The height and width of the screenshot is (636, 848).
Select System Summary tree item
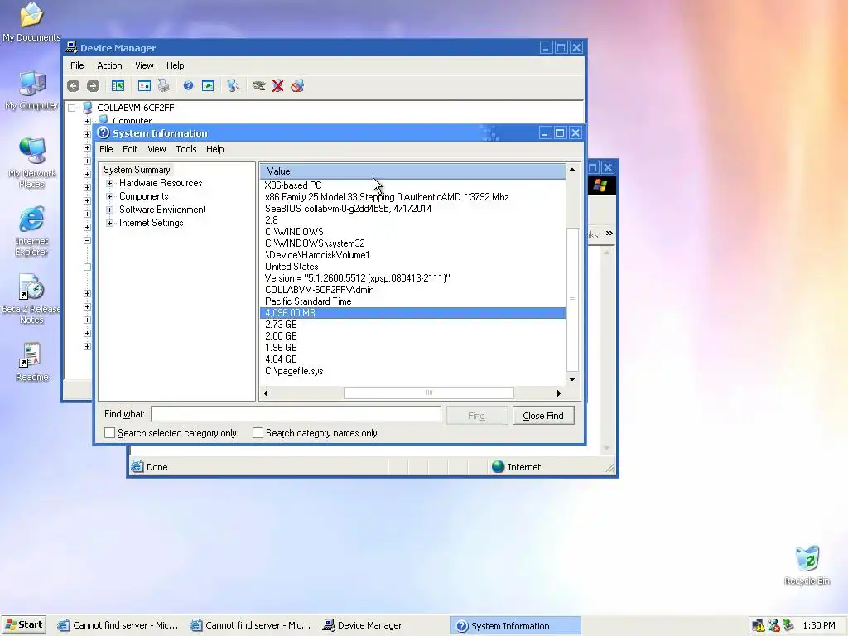[137, 170]
